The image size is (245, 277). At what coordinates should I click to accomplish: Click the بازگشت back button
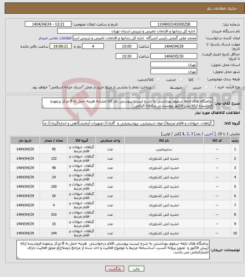115,269
